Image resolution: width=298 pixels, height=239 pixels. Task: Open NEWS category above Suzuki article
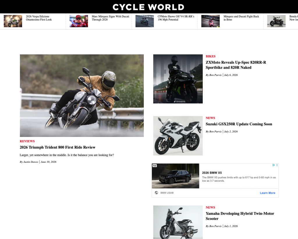pos(210,118)
